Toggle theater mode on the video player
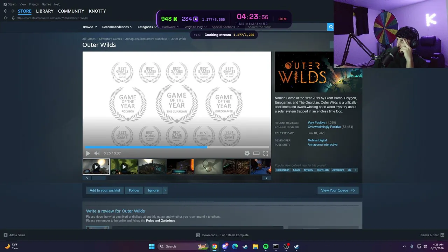Viewport: 448px width, 252px height. point(256,153)
